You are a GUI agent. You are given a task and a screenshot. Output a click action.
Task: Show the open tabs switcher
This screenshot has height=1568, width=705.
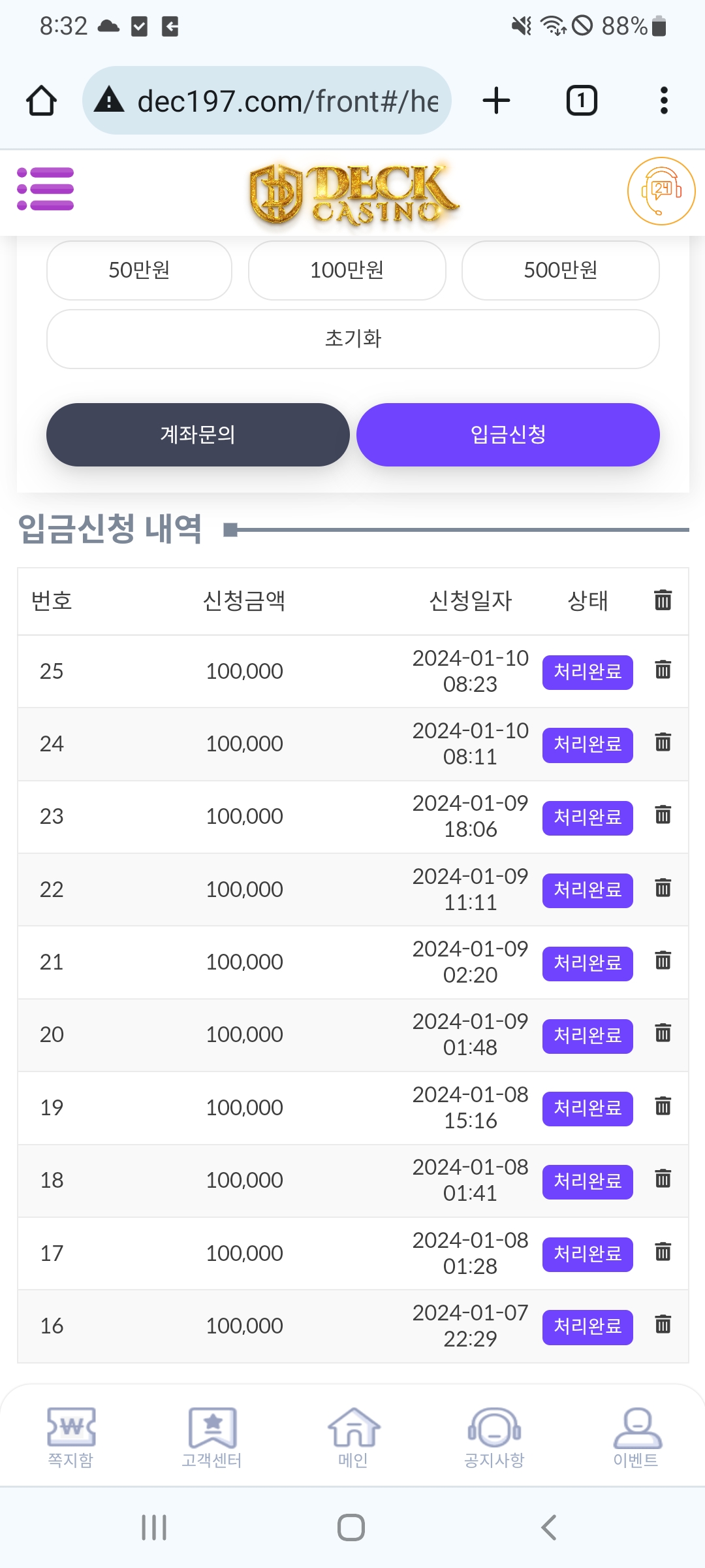click(x=581, y=101)
